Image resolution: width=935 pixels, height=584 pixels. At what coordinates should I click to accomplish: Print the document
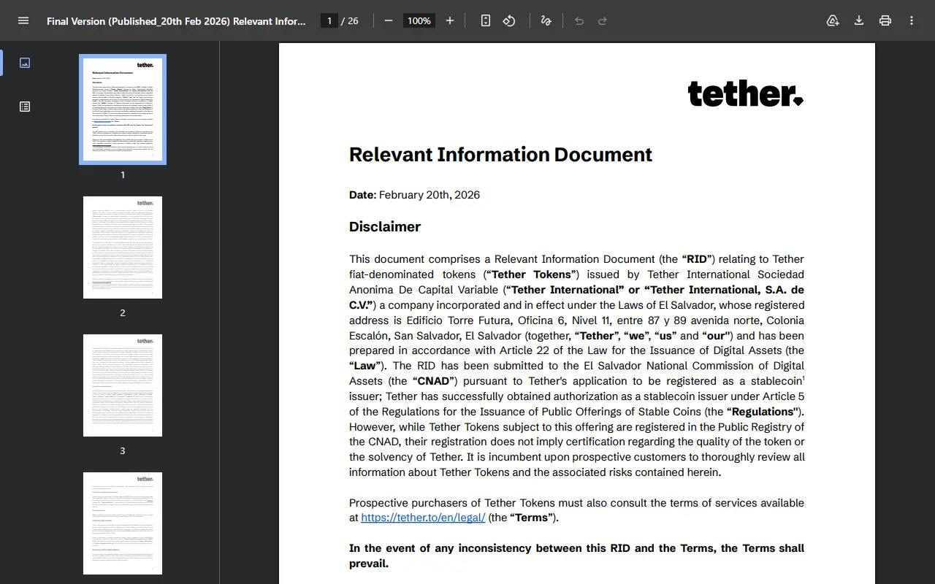pos(885,20)
